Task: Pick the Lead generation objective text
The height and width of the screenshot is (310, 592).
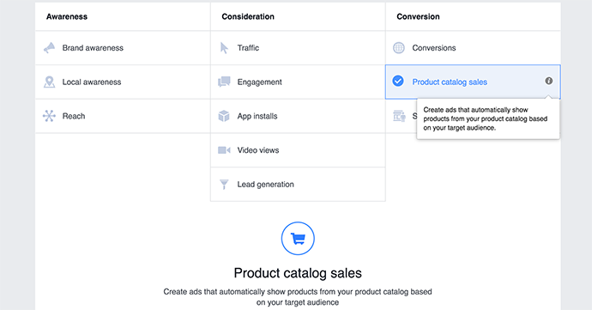Action: pyautogui.click(x=265, y=185)
